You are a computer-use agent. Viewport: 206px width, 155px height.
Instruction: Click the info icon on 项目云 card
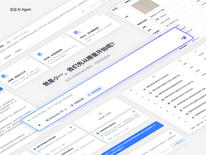(100, 14)
